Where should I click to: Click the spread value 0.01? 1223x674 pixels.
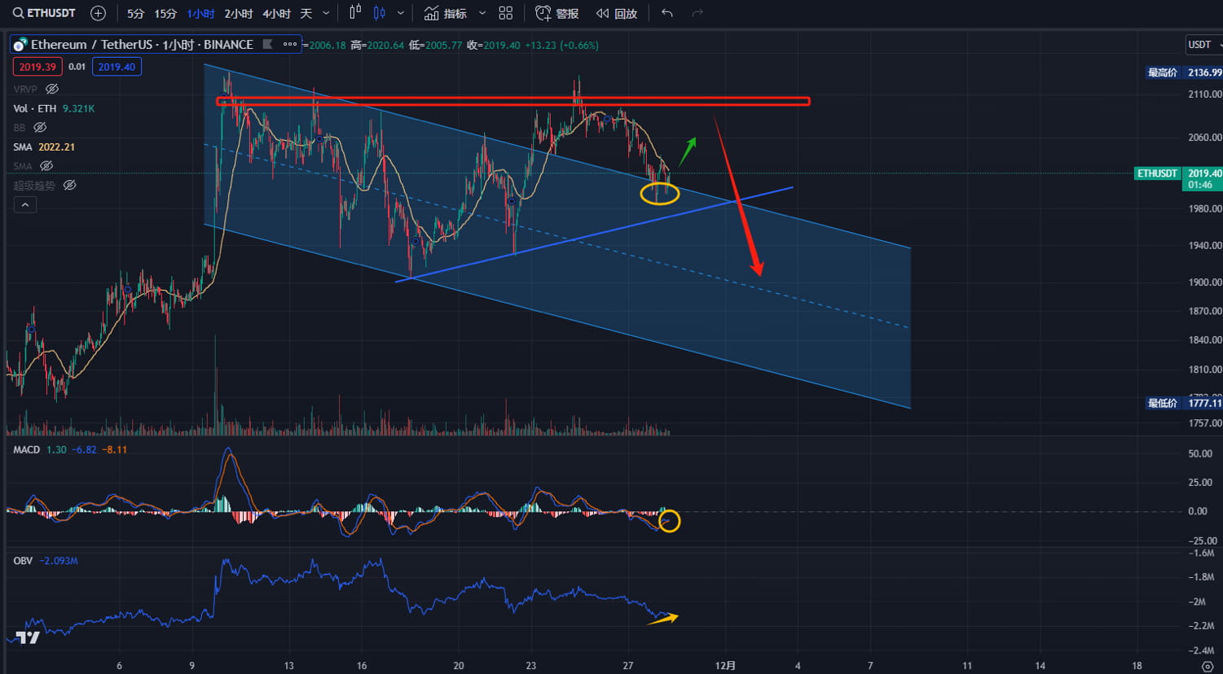[x=77, y=67]
